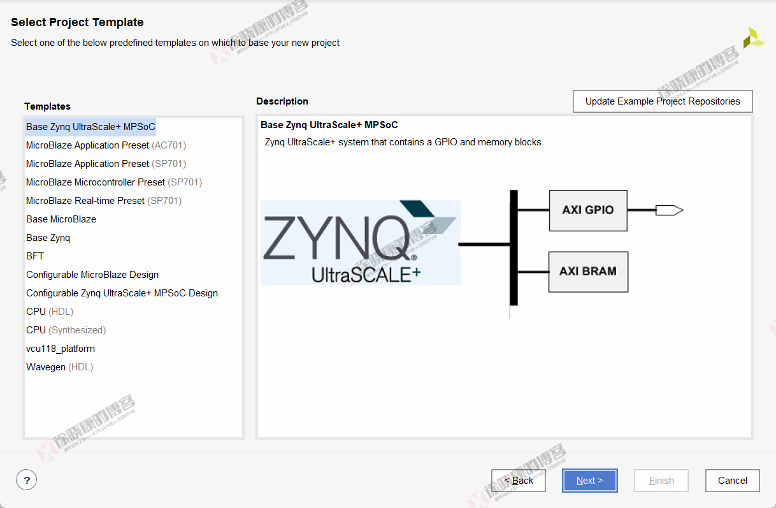Click the AXI GPIO block in diagram
The width and height of the screenshot is (776, 508).
[x=588, y=210]
